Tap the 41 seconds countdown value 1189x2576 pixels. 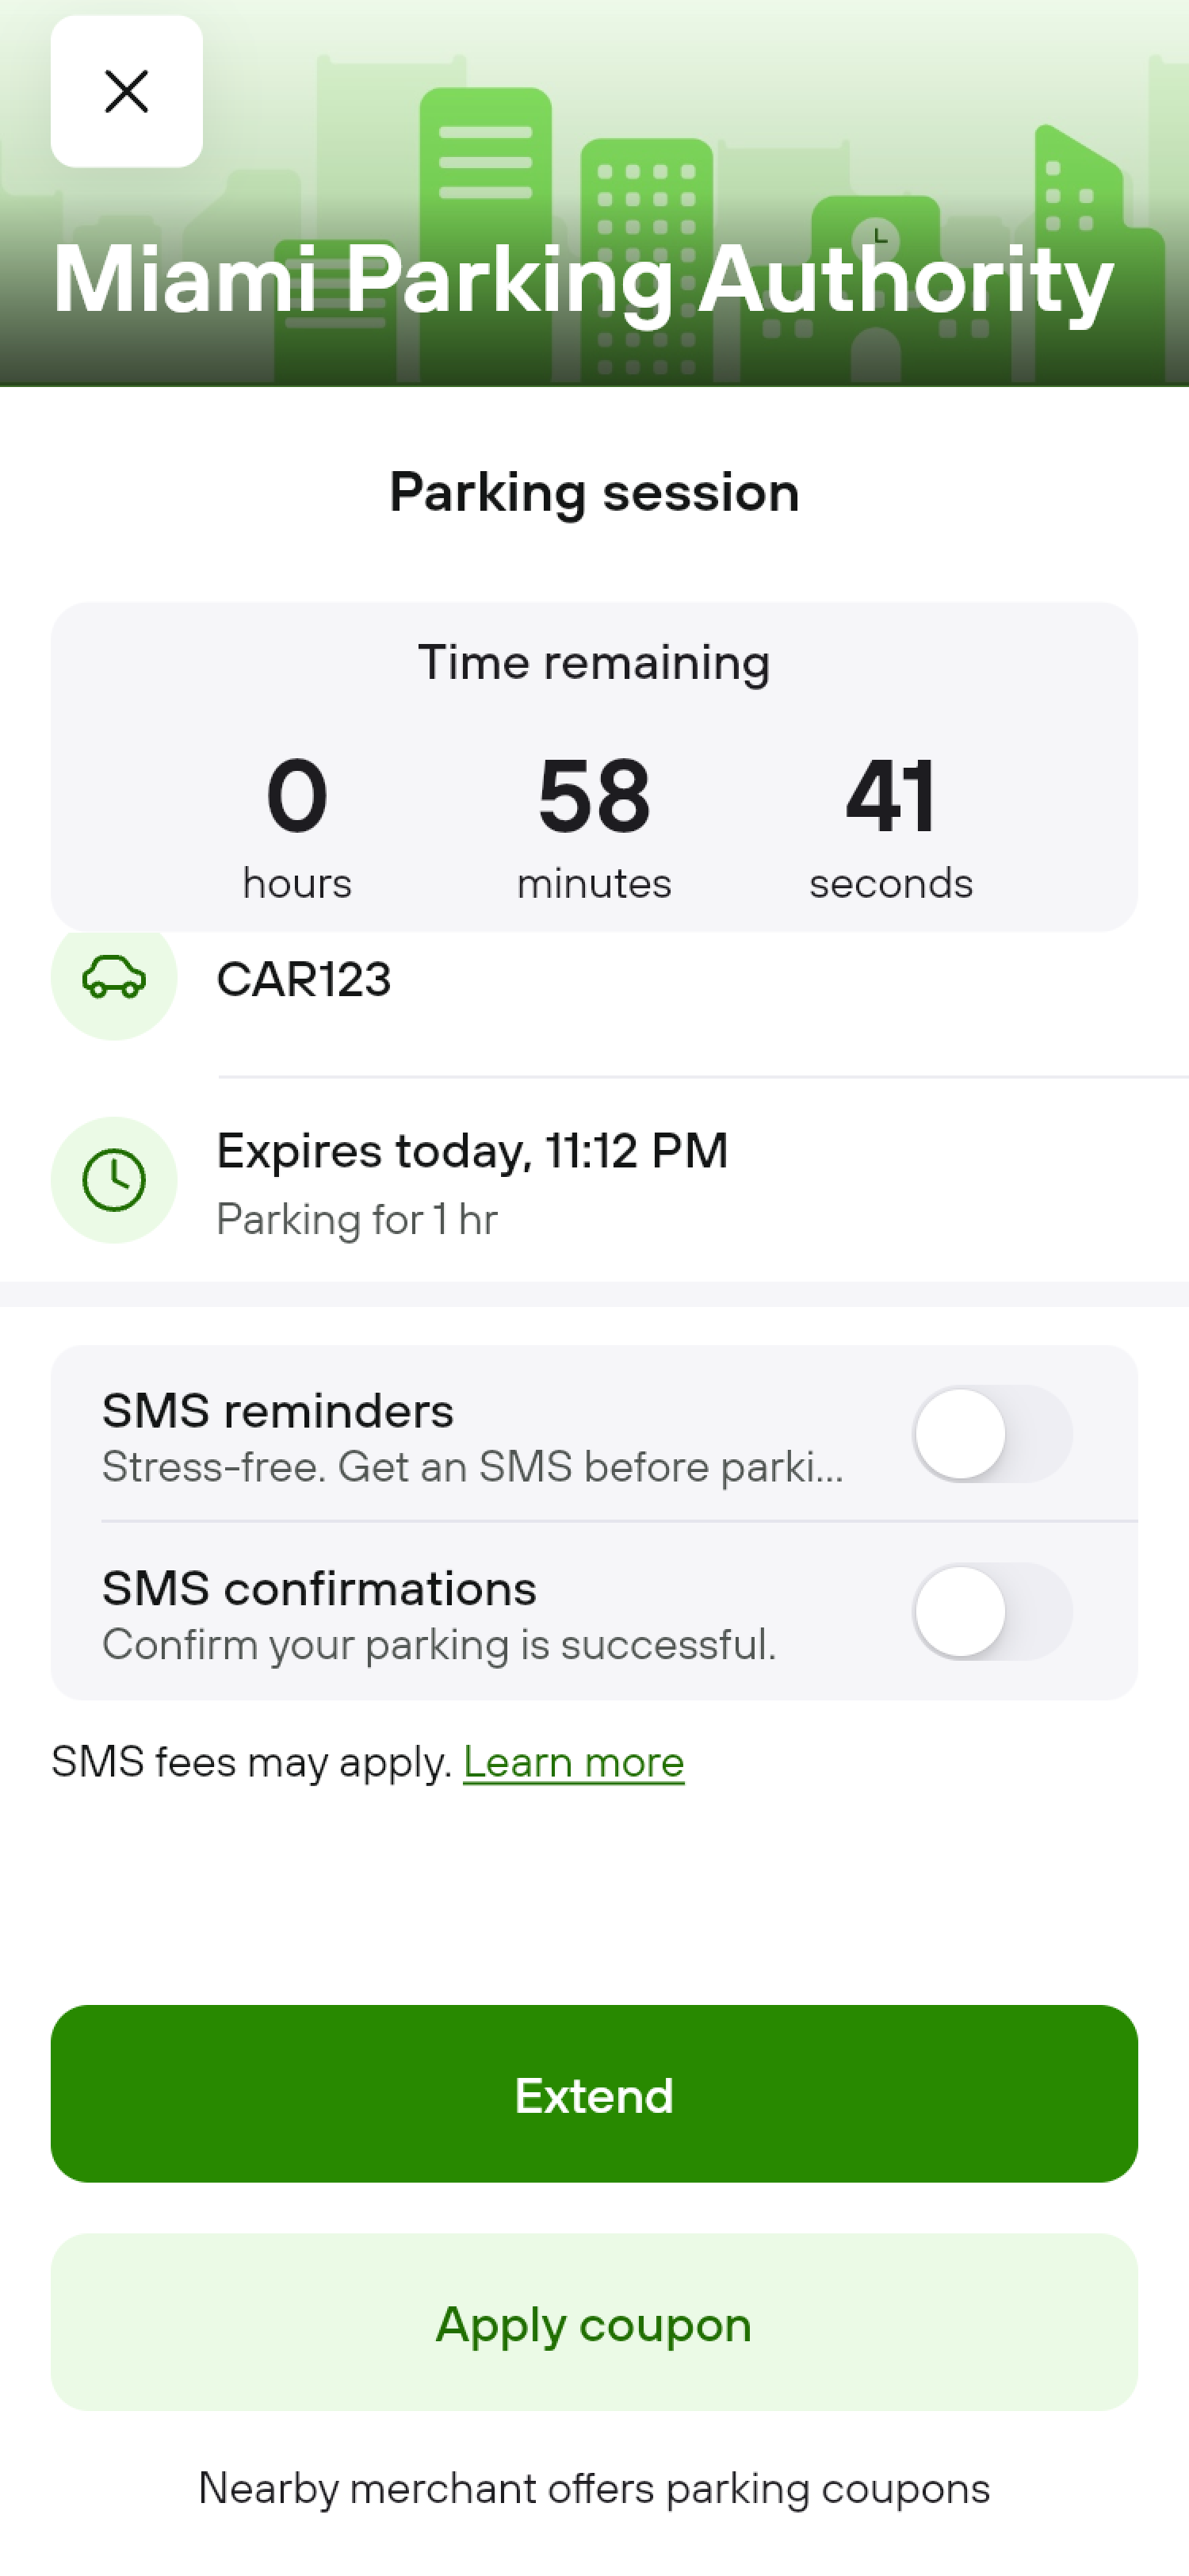pyautogui.click(x=890, y=796)
